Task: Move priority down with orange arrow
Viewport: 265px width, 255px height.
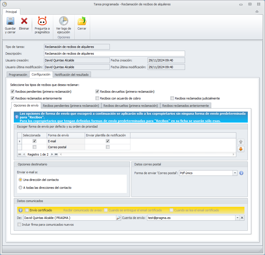Action: [241, 149]
